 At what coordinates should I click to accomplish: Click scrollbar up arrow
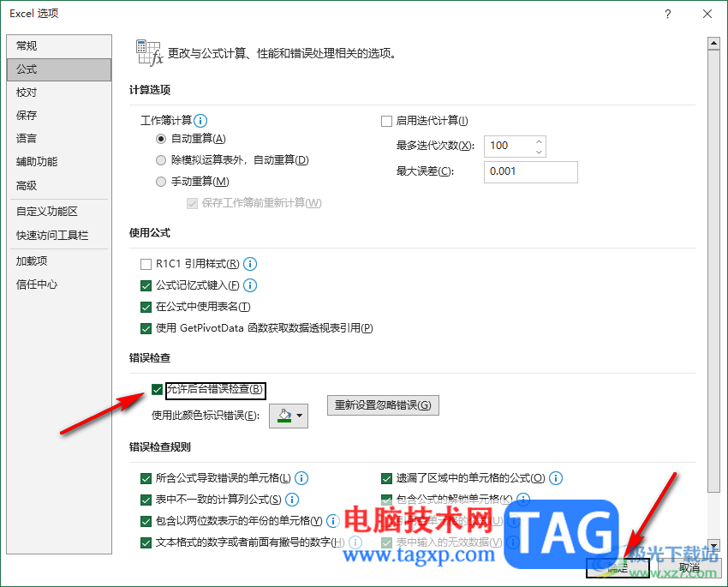point(713,44)
